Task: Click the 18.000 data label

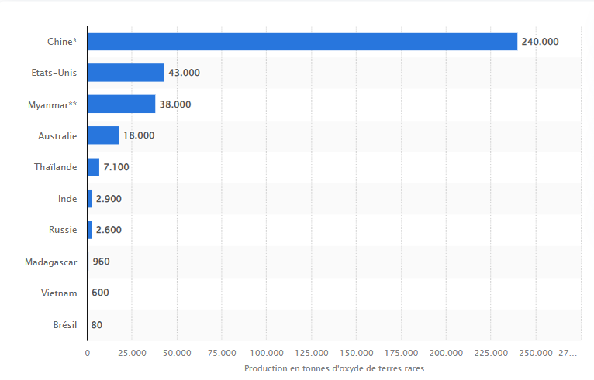Action: [139, 135]
